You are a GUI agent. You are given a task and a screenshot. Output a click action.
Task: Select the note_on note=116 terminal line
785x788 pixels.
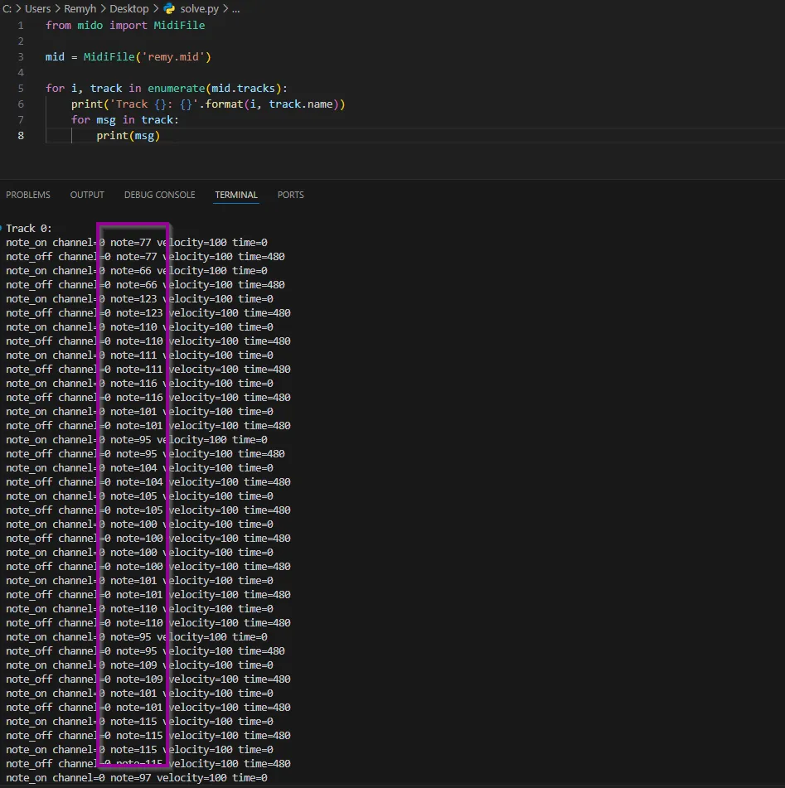[140, 383]
